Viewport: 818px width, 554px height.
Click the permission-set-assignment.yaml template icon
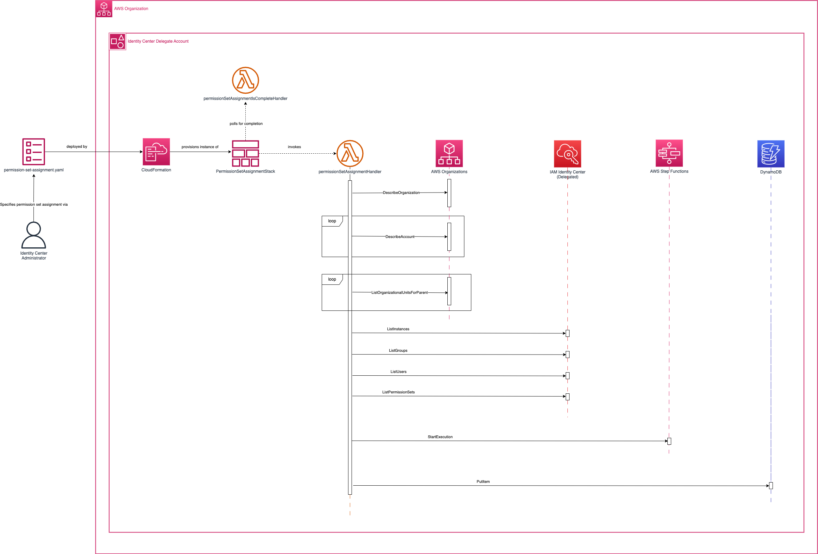[33, 152]
